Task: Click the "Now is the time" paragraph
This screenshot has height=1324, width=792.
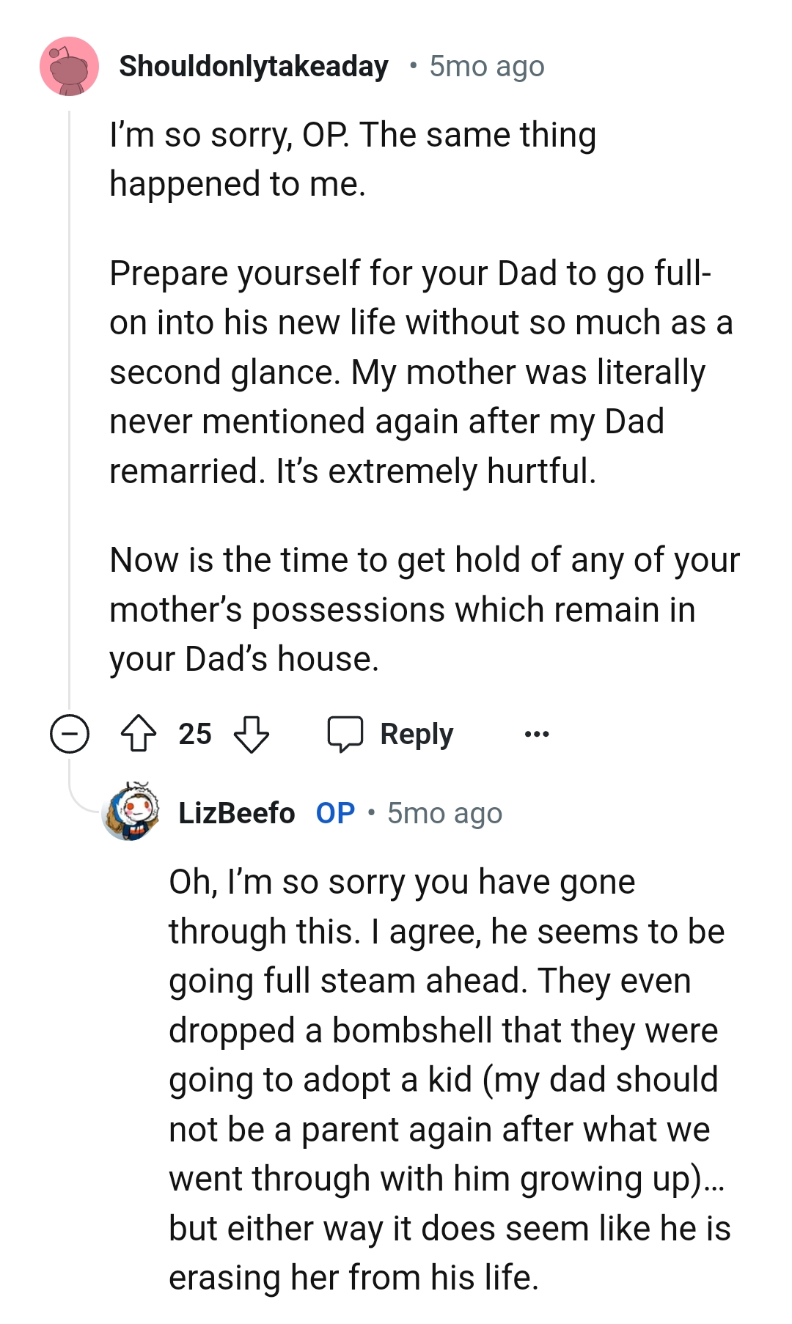Action: 418,609
